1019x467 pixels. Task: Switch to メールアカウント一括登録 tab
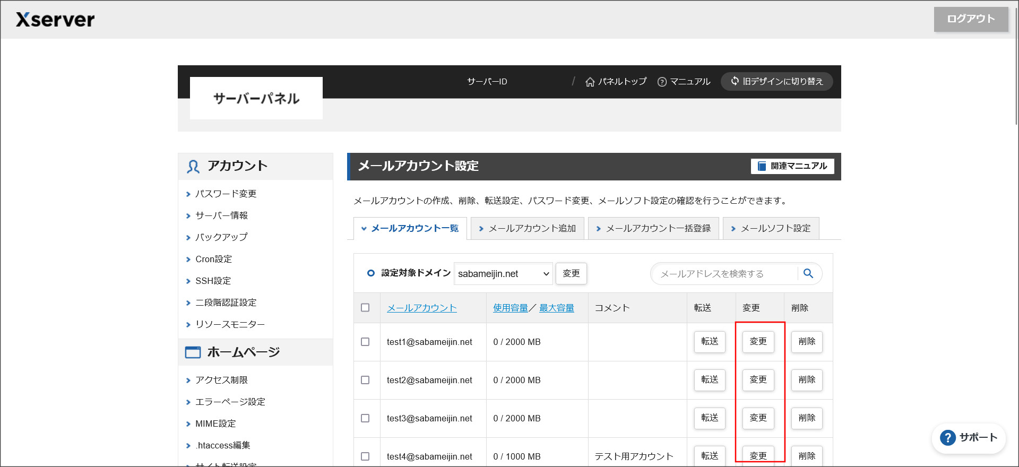pyautogui.click(x=653, y=228)
